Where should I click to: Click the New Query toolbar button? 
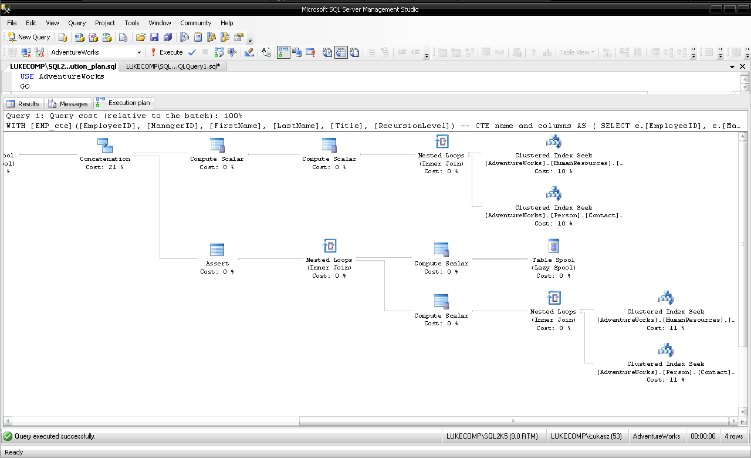point(29,37)
